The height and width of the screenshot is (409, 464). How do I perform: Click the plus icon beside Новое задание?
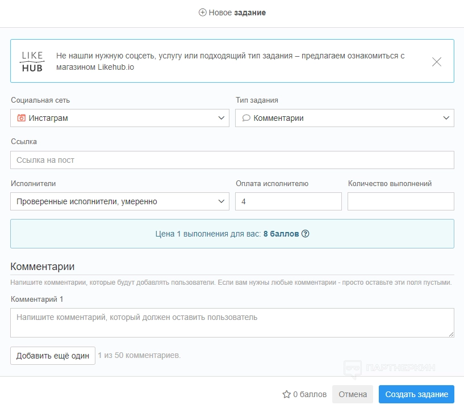[203, 12]
